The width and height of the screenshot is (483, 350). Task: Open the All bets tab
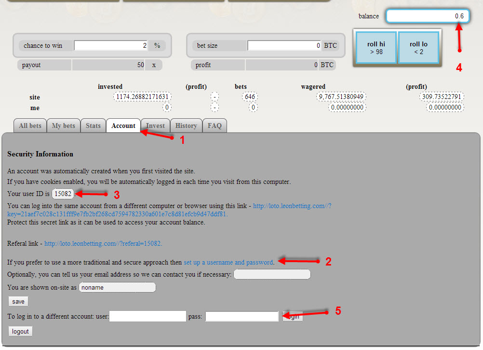(x=30, y=126)
